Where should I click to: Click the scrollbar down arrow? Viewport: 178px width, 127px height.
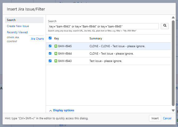tap(173, 110)
